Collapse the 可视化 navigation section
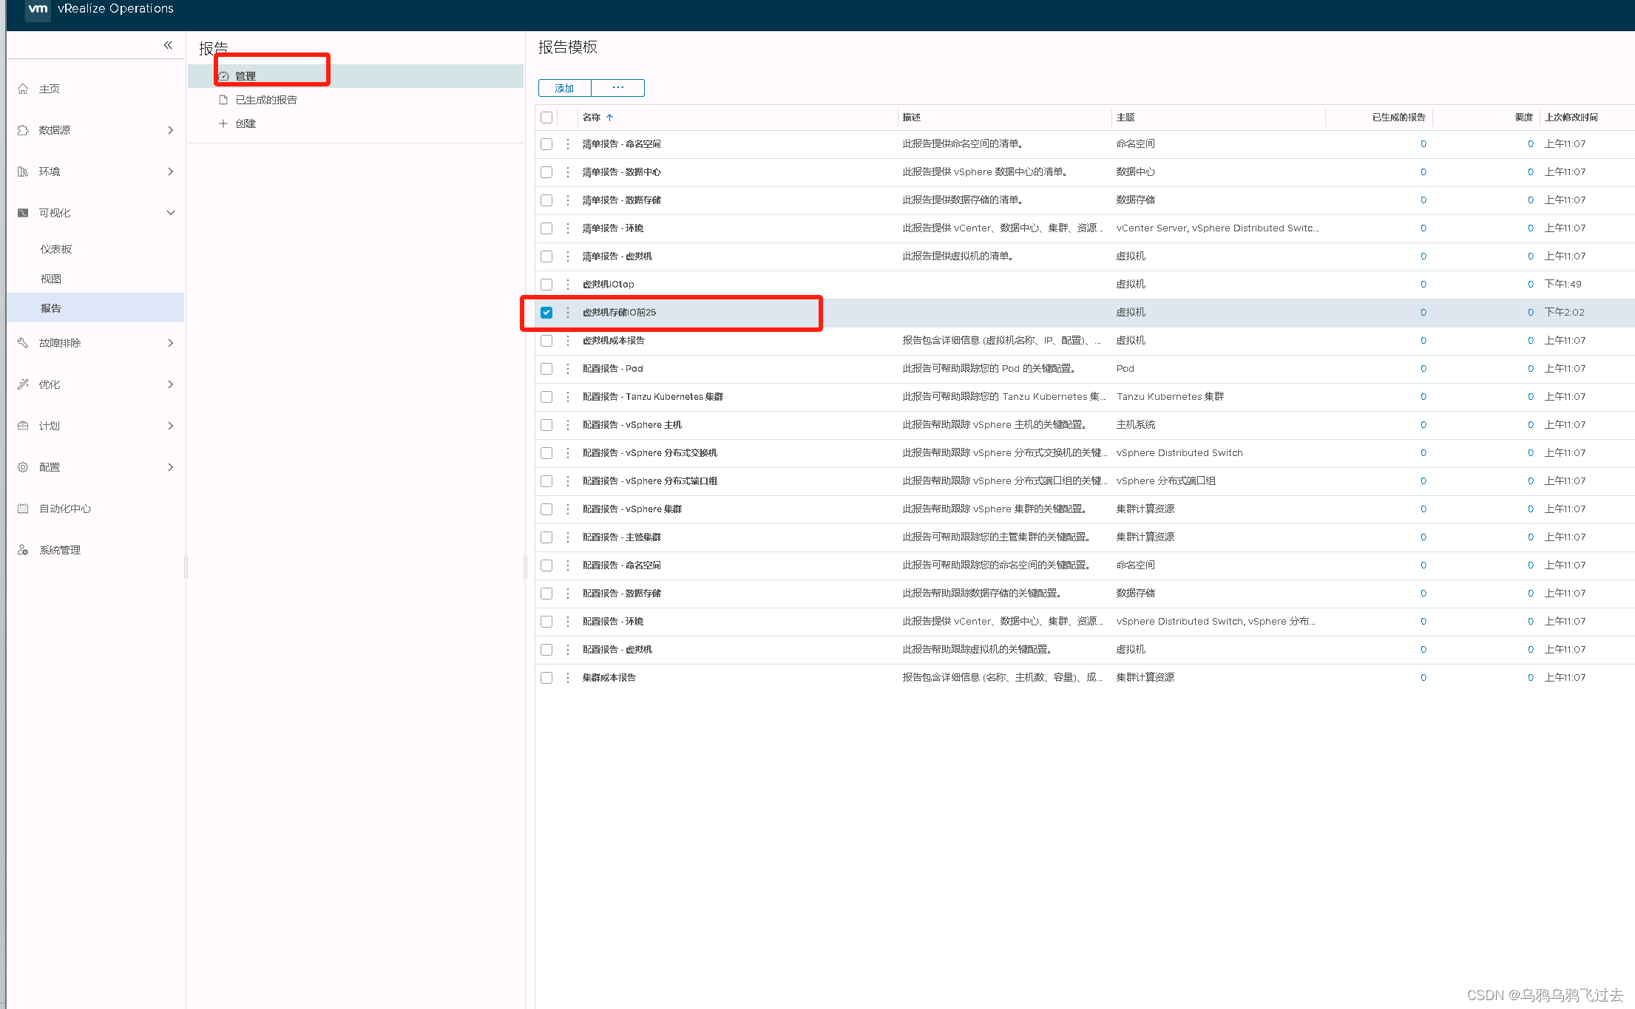1635x1009 pixels. tap(170, 213)
